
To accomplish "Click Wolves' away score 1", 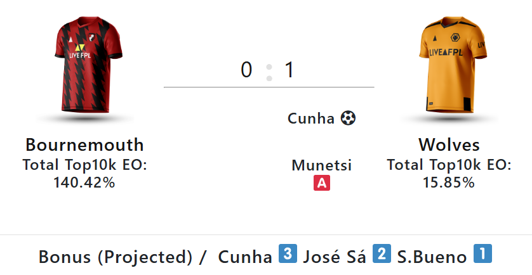I will pos(289,70).
